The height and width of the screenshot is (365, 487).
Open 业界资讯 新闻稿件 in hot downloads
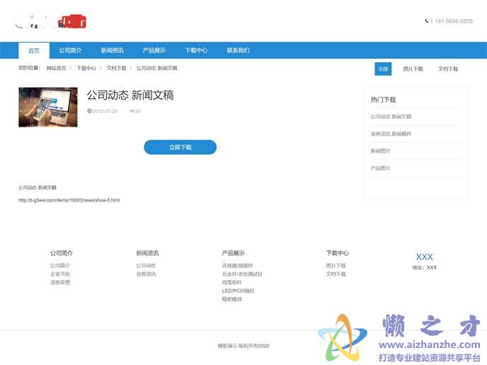point(391,134)
